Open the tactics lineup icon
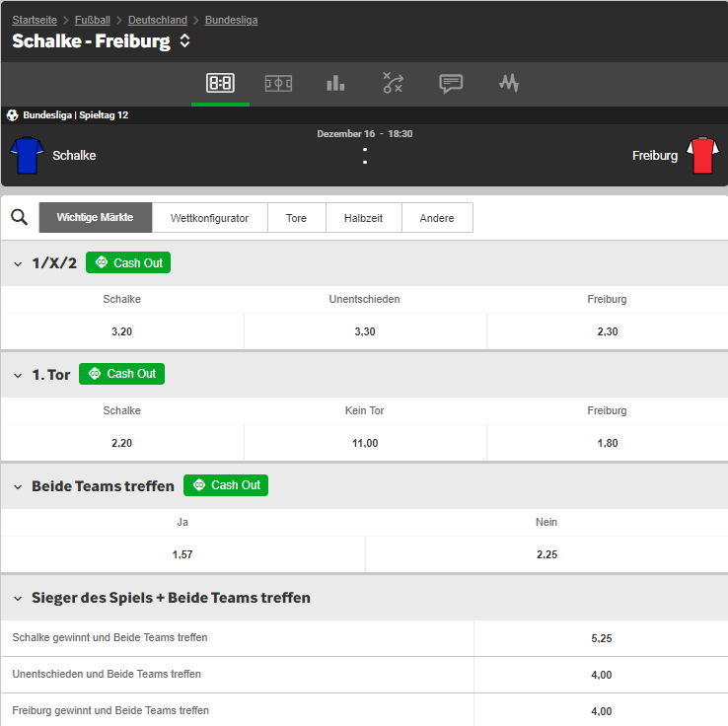Image resolution: width=728 pixels, height=726 pixels. [x=393, y=83]
